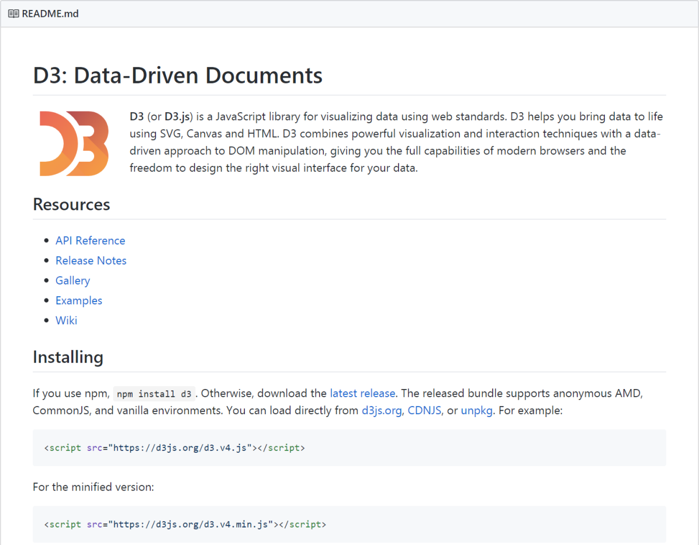Visit the d3js.org link
Viewport: 699px width, 545px height.
(382, 411)
